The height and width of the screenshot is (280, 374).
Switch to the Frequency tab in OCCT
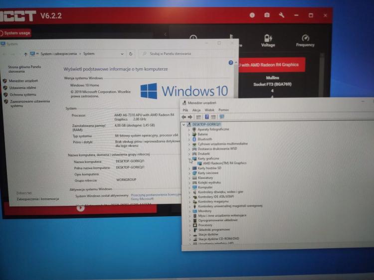305,40
